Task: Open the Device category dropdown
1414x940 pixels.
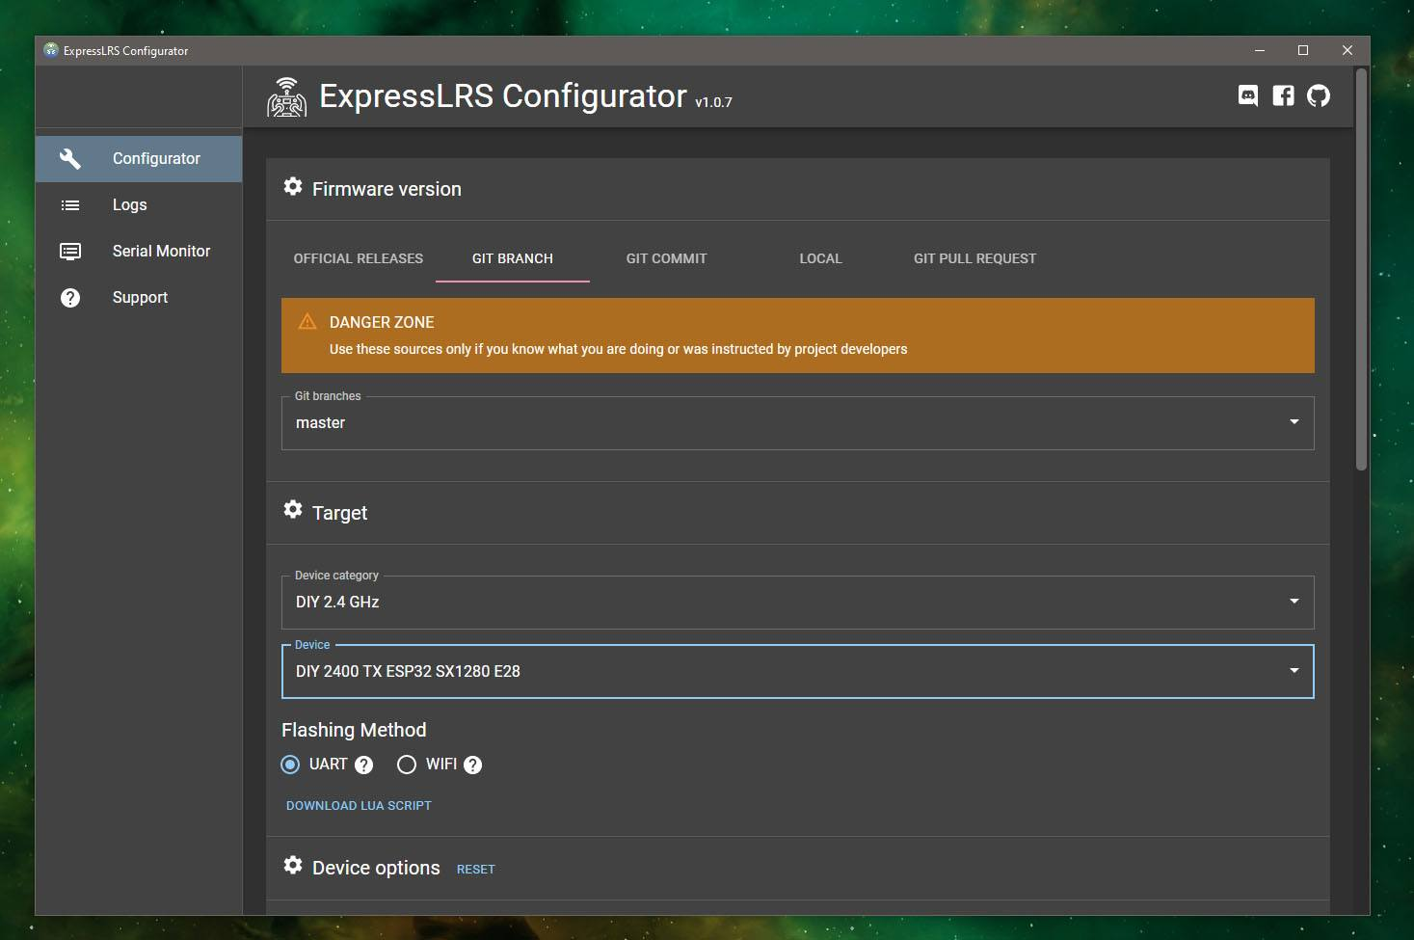Action: 797,603
